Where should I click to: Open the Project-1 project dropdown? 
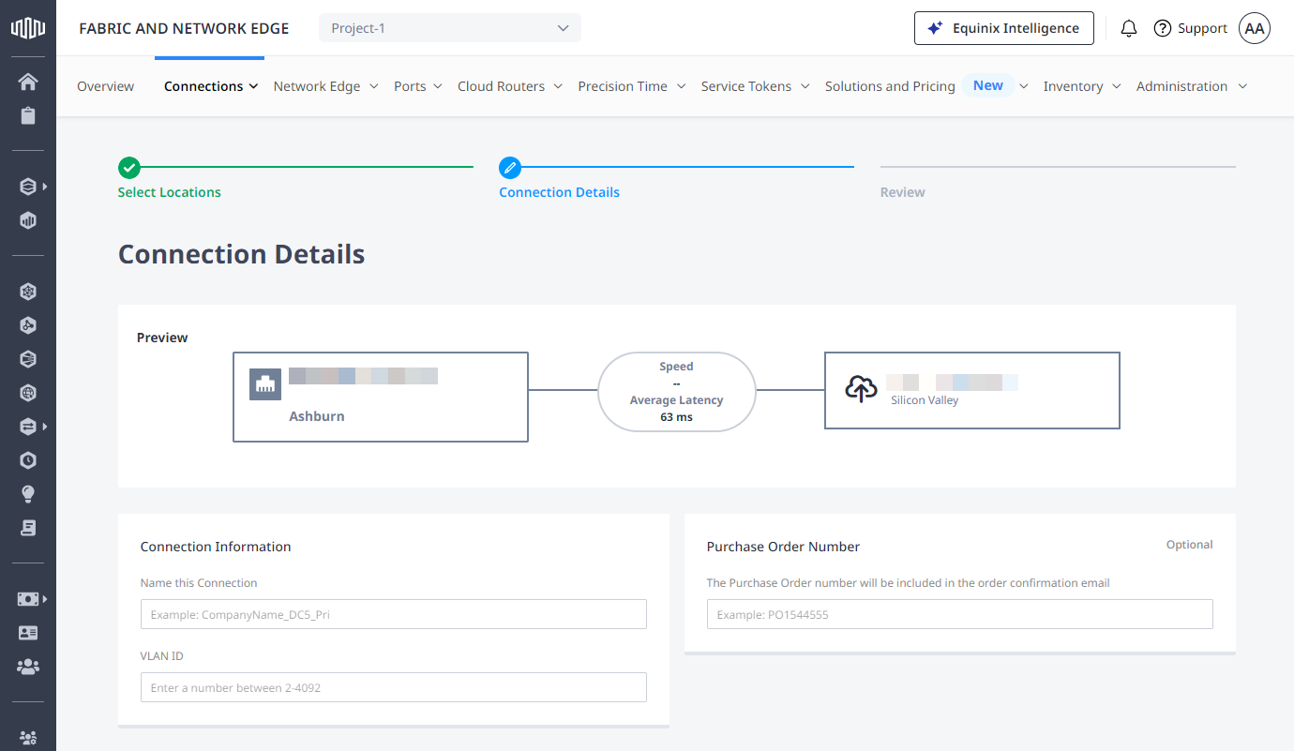coord(450,28)
